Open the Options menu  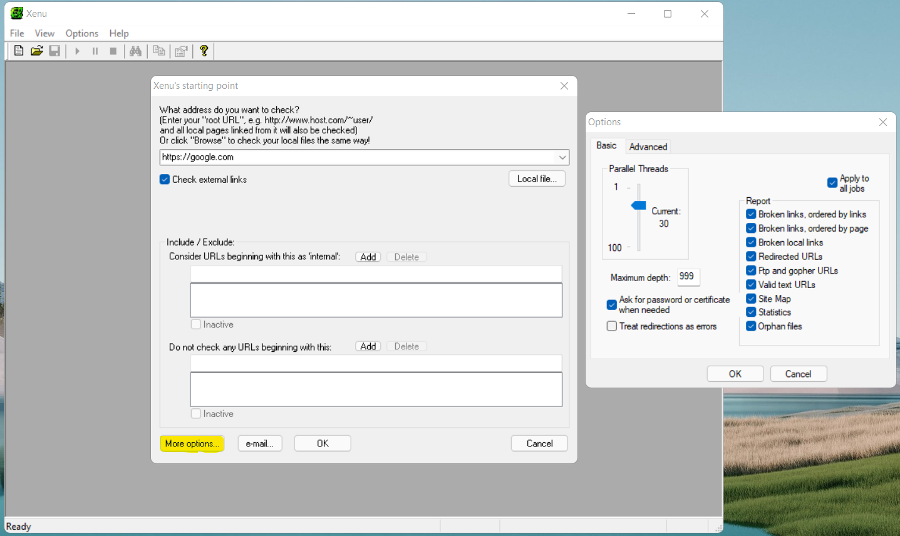click(82, 33)
